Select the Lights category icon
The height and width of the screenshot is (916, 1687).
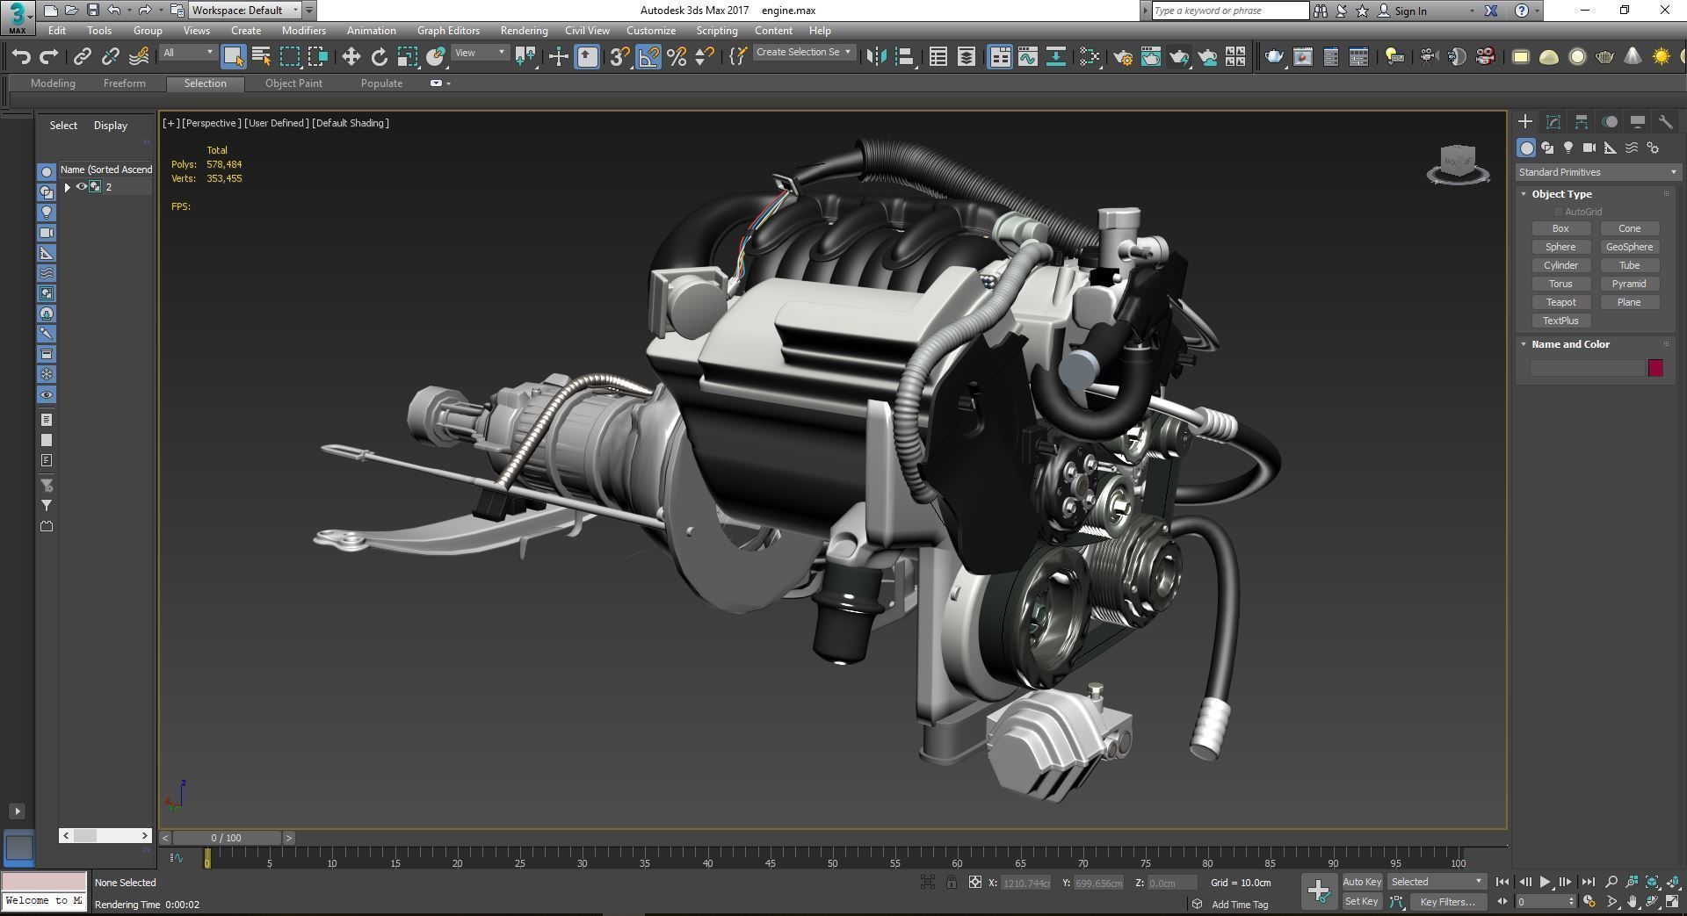pos(1568,148)
